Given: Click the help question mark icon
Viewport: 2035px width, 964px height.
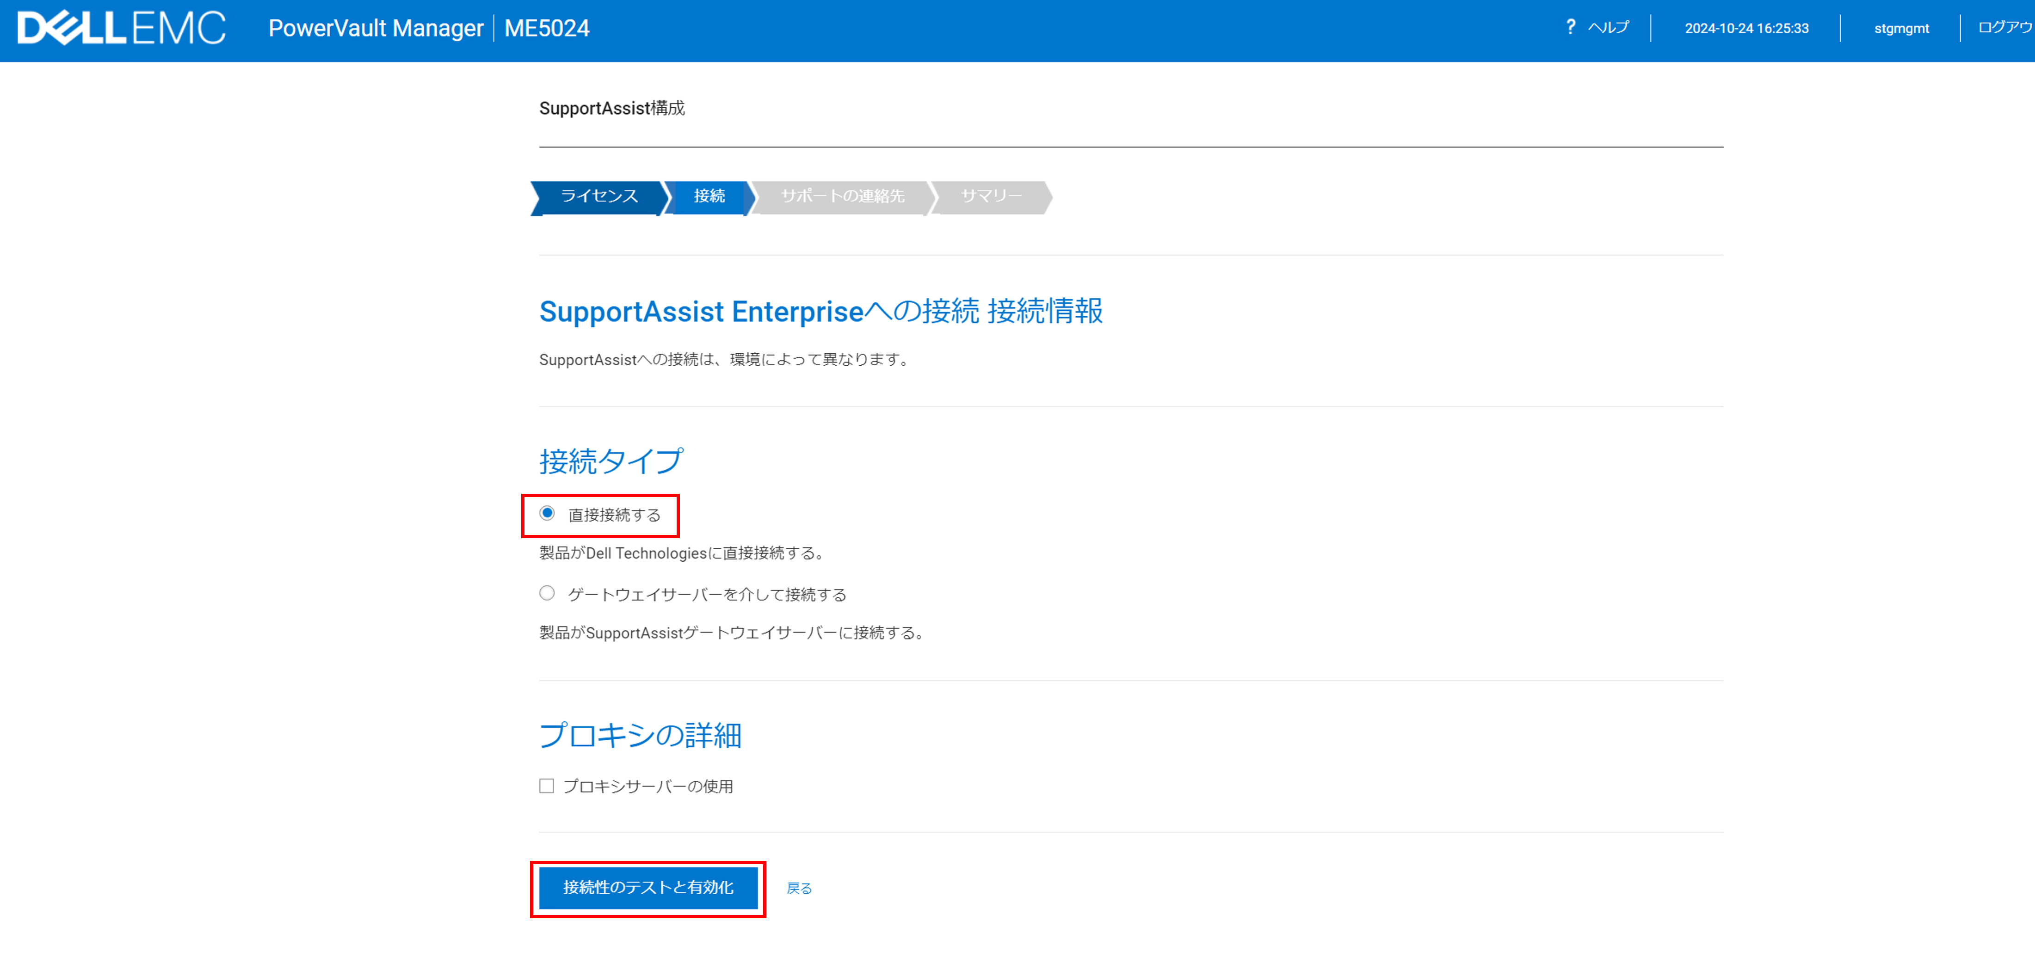Looking at the screenshot, I should click(x=1570, y=28).
